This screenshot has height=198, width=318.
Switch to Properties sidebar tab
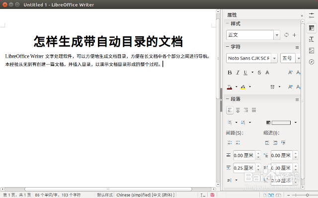tap(312, 28)
